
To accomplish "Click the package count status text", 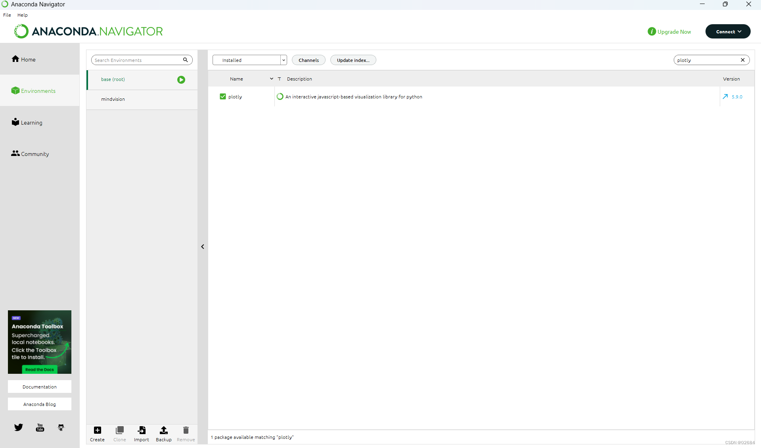I will tap(252, 437).
